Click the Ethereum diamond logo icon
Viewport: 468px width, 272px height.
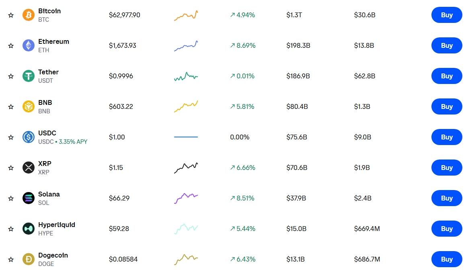(x=29, y=45)
